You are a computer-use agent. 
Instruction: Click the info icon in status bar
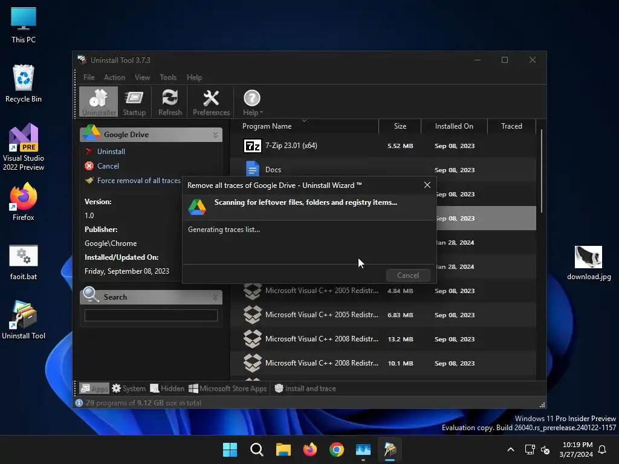tap(79, 403)
